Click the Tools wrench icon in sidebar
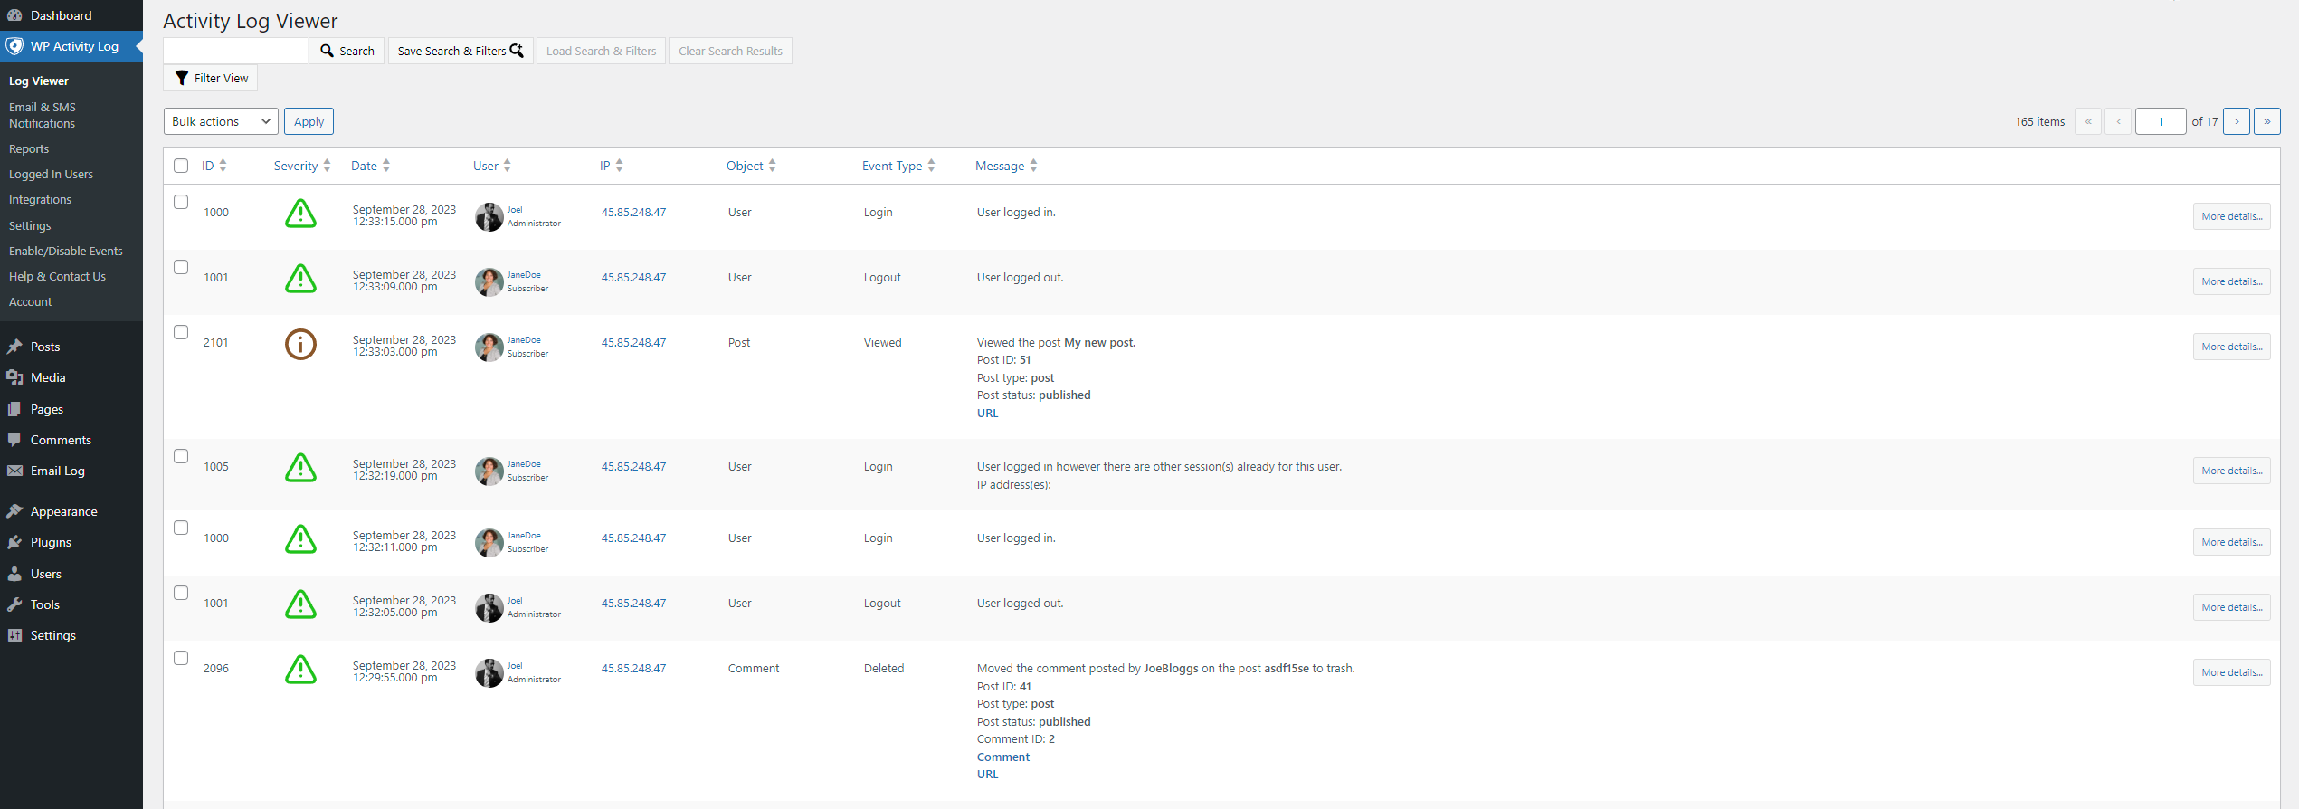This screenshot has height=809, width=2299. pyautogui.click(x=14, y=604)
